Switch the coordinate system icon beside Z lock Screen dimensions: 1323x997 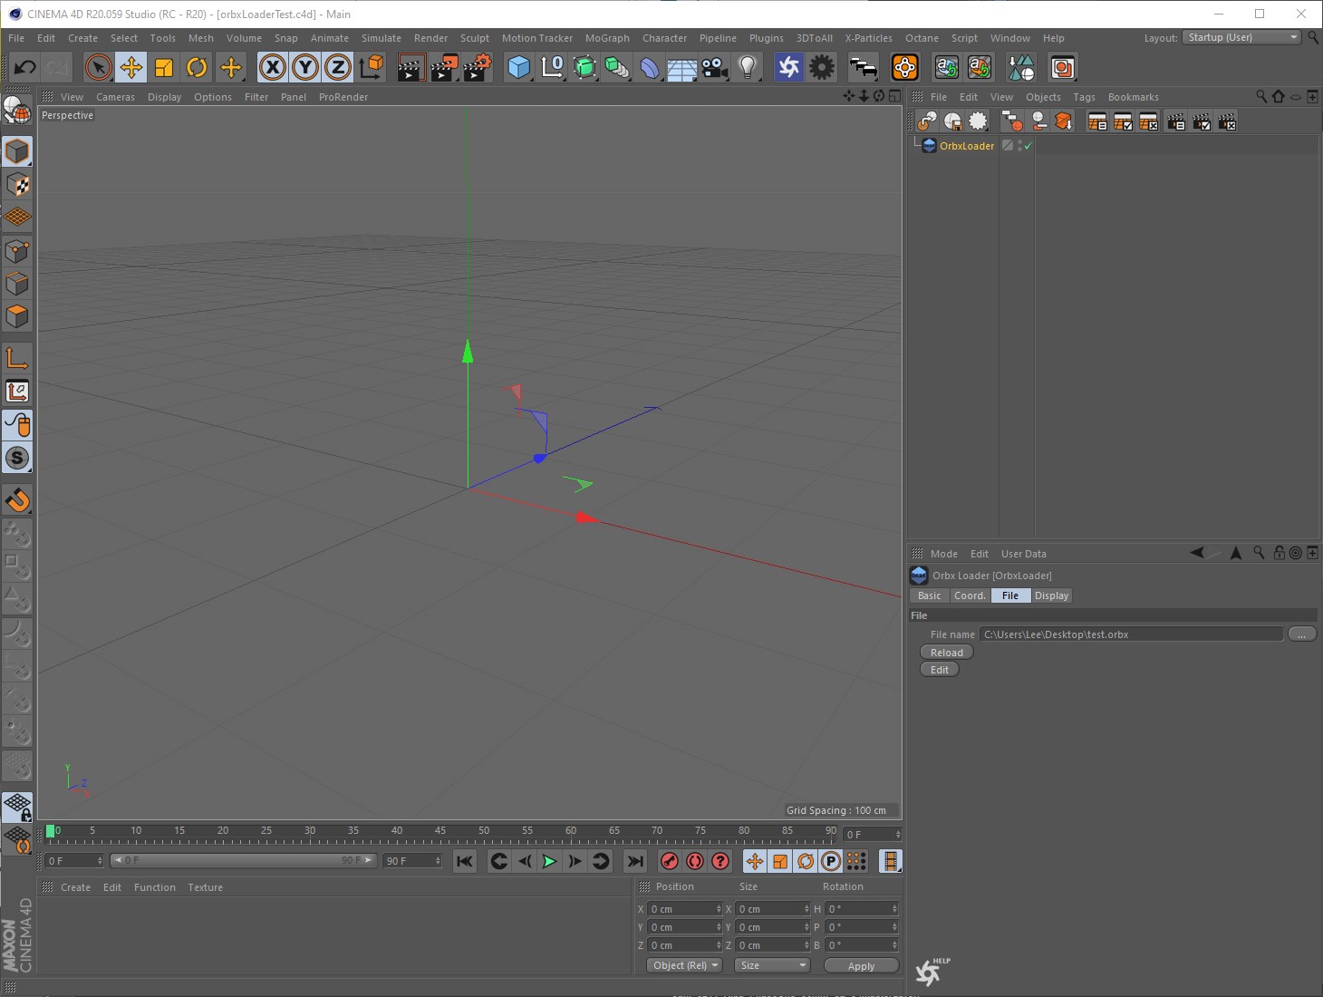372,67
